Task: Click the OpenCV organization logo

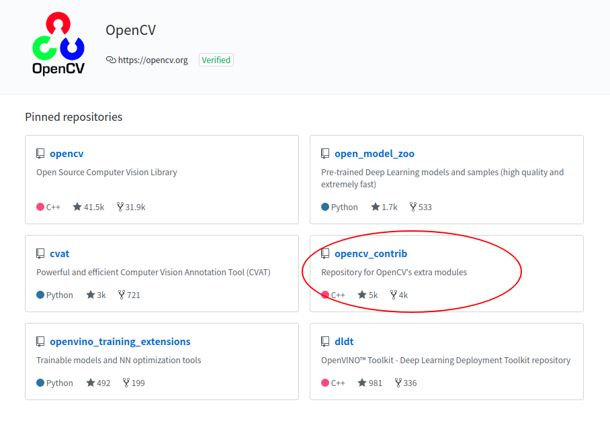Action: coord(58,44)
